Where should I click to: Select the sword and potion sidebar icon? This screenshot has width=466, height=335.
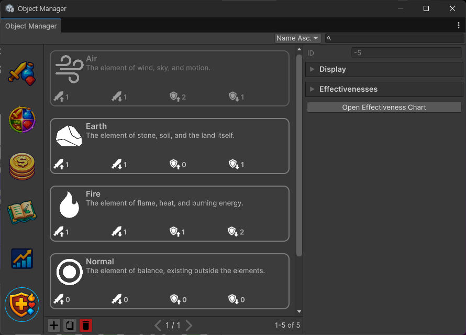[x=21, y=73]
